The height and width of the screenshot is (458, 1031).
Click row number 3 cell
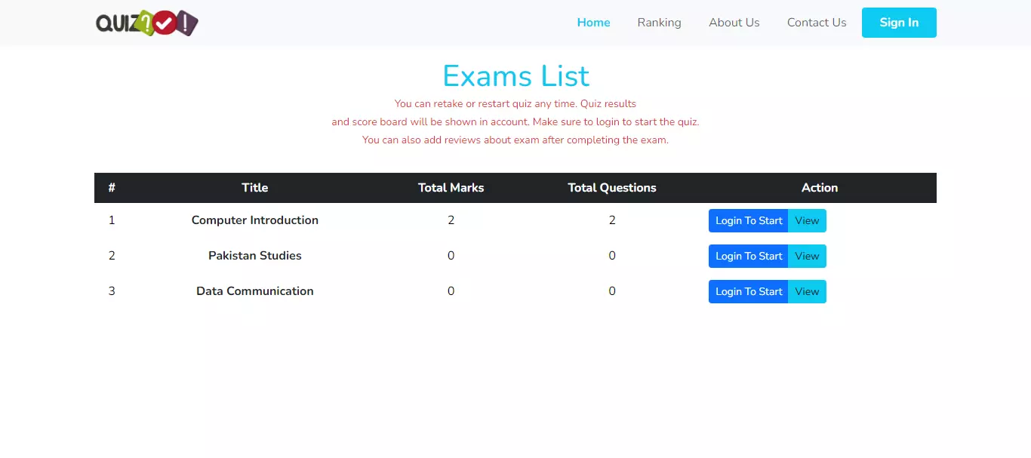(112, 291)
